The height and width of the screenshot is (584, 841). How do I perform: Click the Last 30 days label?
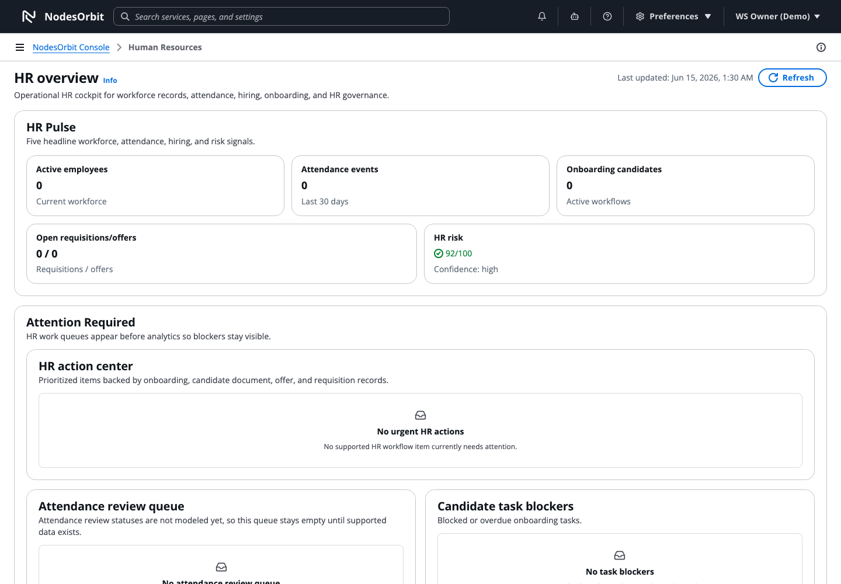pyautogui.click(x=325, y=201)
